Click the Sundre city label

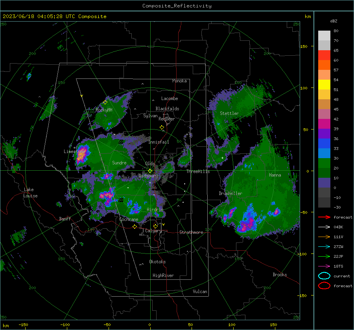tap(119, 162)
